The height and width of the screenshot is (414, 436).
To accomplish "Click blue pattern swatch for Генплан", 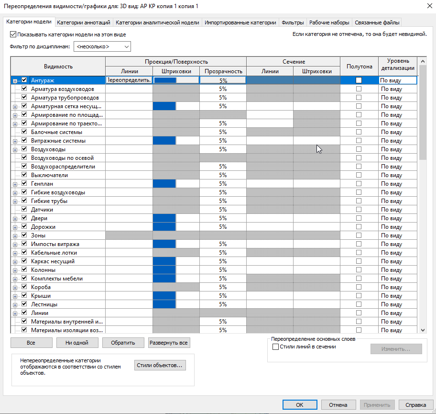I will [x=164, y=183].
